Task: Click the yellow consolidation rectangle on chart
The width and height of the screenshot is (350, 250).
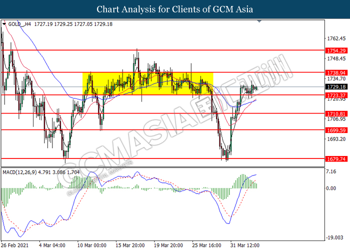Action: coord(148,83)
